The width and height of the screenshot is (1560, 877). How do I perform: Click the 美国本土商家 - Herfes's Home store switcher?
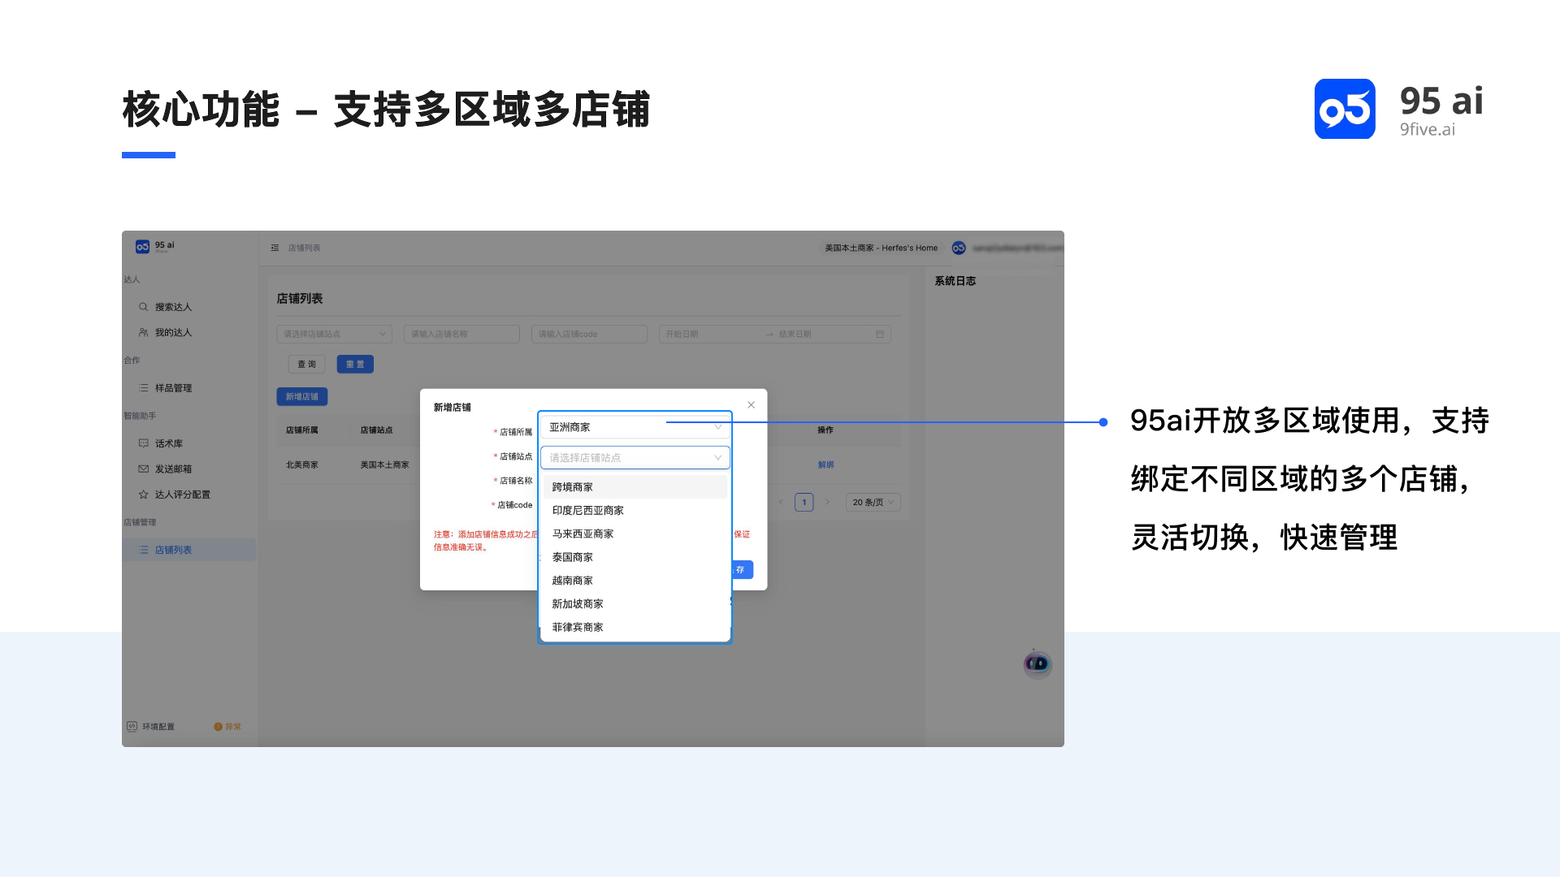[x=881, y=248]
